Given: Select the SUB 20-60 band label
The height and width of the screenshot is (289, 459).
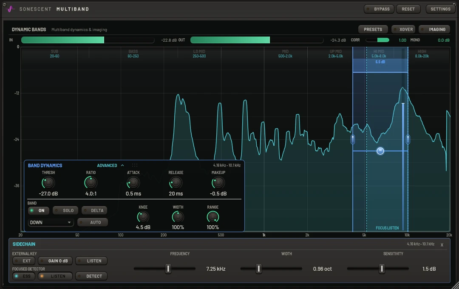Looking at the screenshot, I should click(x=54, y=54).
